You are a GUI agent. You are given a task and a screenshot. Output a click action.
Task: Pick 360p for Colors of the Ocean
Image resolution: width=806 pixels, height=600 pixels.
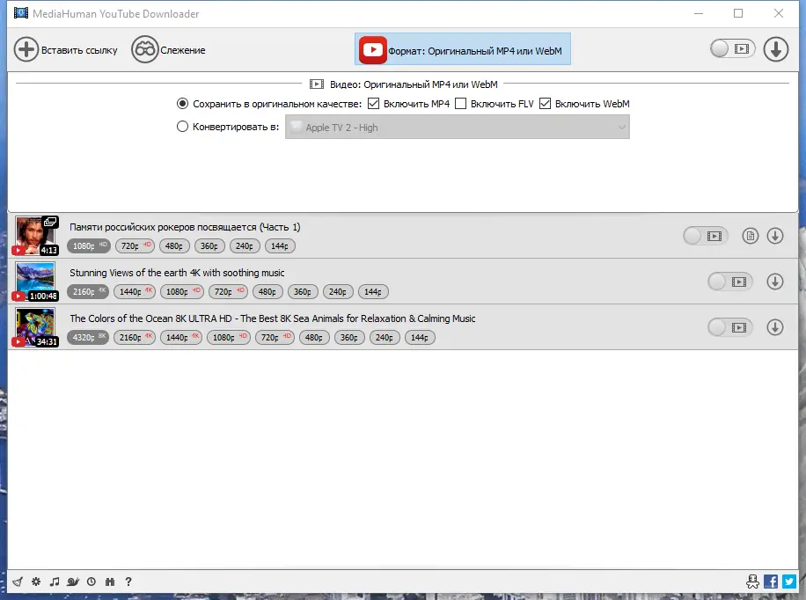coord(349,338)
